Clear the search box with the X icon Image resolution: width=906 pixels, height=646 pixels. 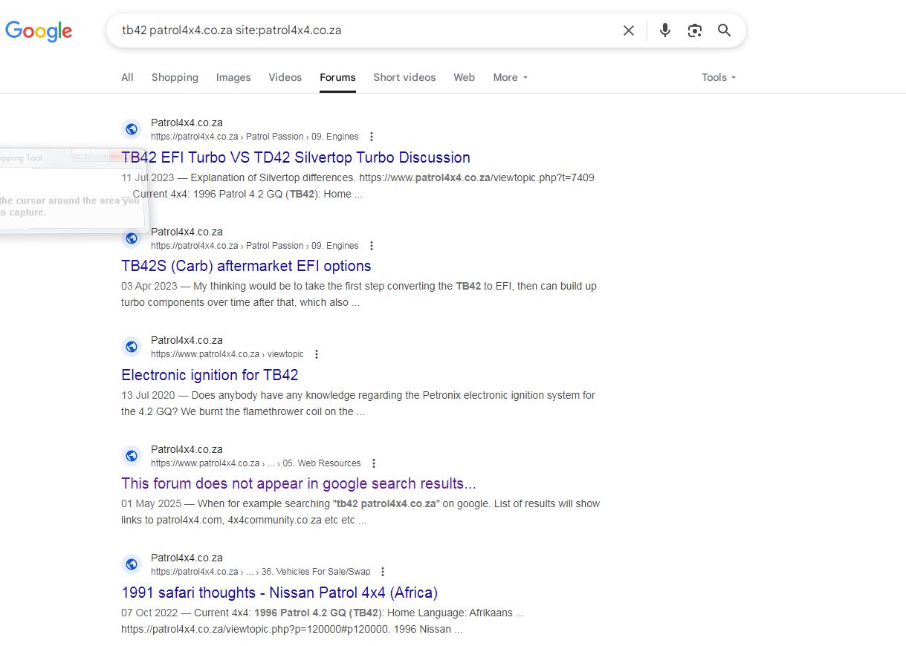click(x=629, y=30)
